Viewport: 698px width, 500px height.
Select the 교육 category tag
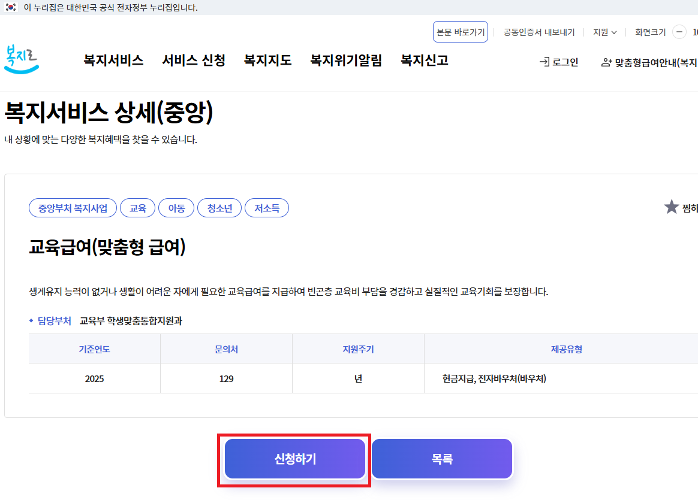137,207
